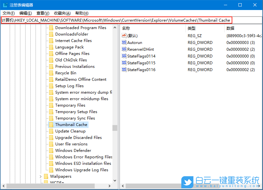Select the Temporary Files tree key
Viewport: 263px width, 190px height.
click(x=70, y=105)
